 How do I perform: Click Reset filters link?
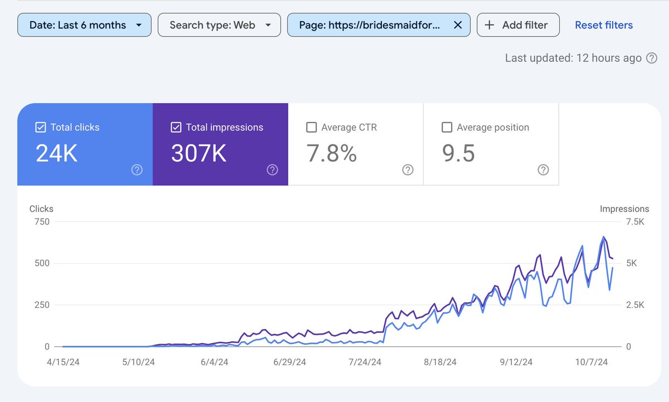coord(604,25)
